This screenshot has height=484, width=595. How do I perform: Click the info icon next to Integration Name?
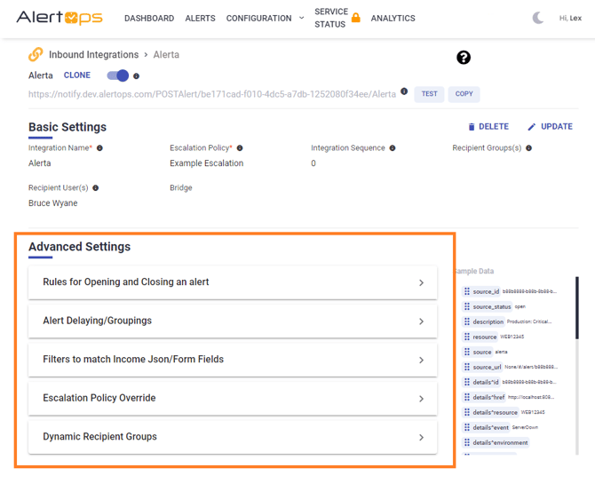pyautogui.click(x=99, y=148)
